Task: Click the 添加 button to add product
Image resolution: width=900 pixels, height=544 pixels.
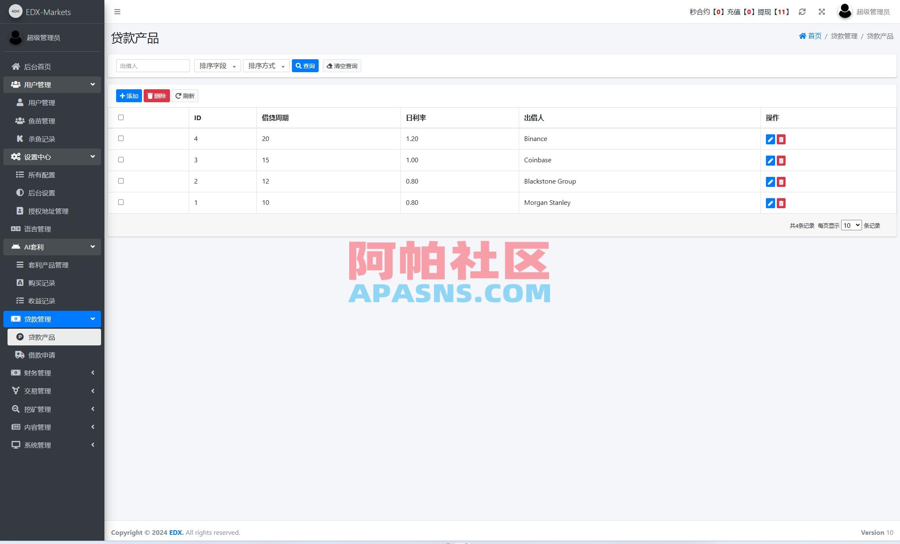Action: pos(129,96)
